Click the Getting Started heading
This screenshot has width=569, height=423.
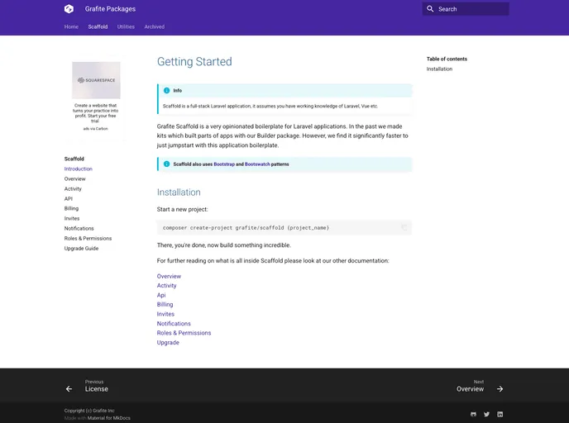[x=194, y=62]
